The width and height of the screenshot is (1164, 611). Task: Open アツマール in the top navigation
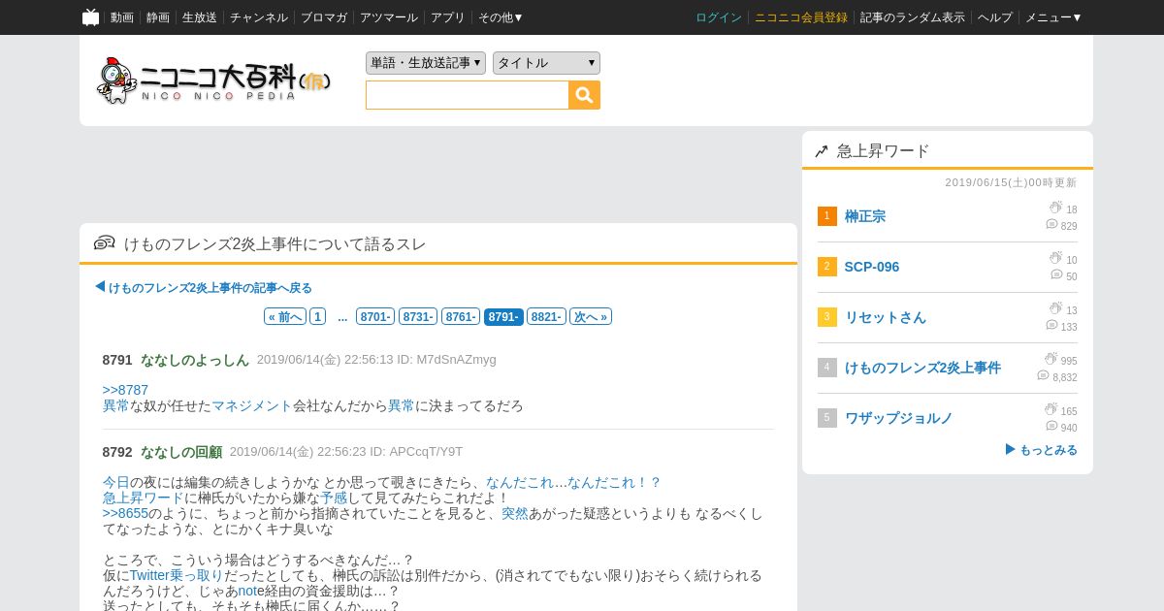389,17
